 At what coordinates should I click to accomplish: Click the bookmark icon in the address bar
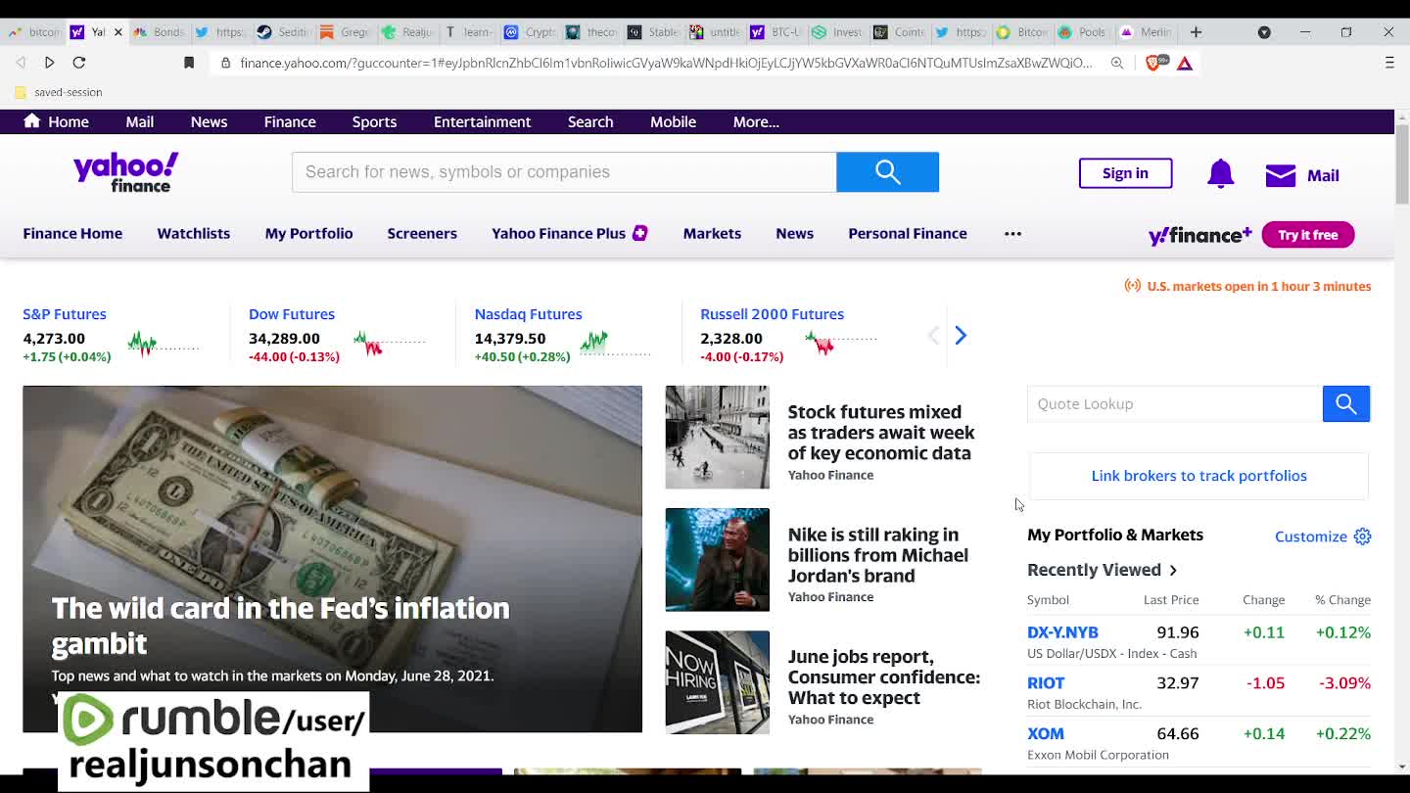point(189,62)
